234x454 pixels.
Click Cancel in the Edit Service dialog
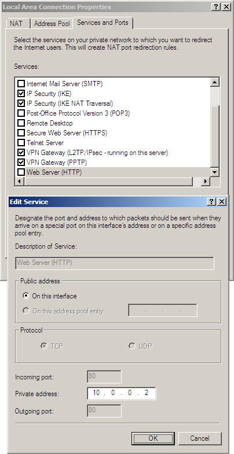(200, 438)
